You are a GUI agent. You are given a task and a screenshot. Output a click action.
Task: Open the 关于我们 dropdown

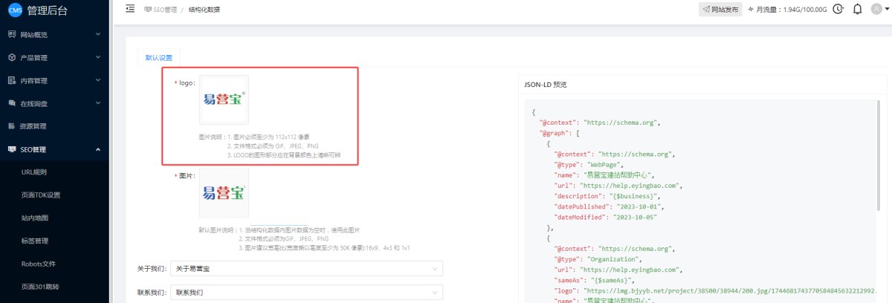pos(306,268)
